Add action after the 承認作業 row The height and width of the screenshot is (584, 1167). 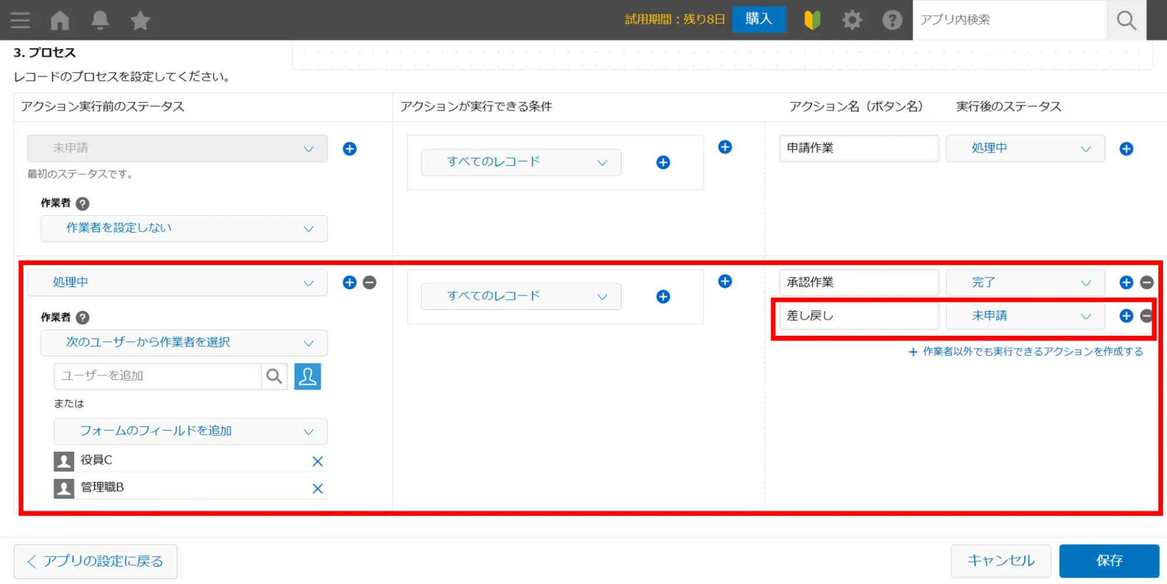[1126, 283]
